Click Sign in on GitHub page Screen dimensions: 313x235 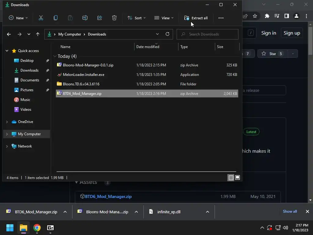click(269, 33)
